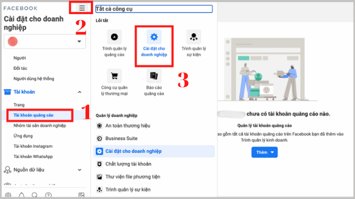Toggle sidebar panel icon at bottom
355x199 pixels.
coord(81,195)
